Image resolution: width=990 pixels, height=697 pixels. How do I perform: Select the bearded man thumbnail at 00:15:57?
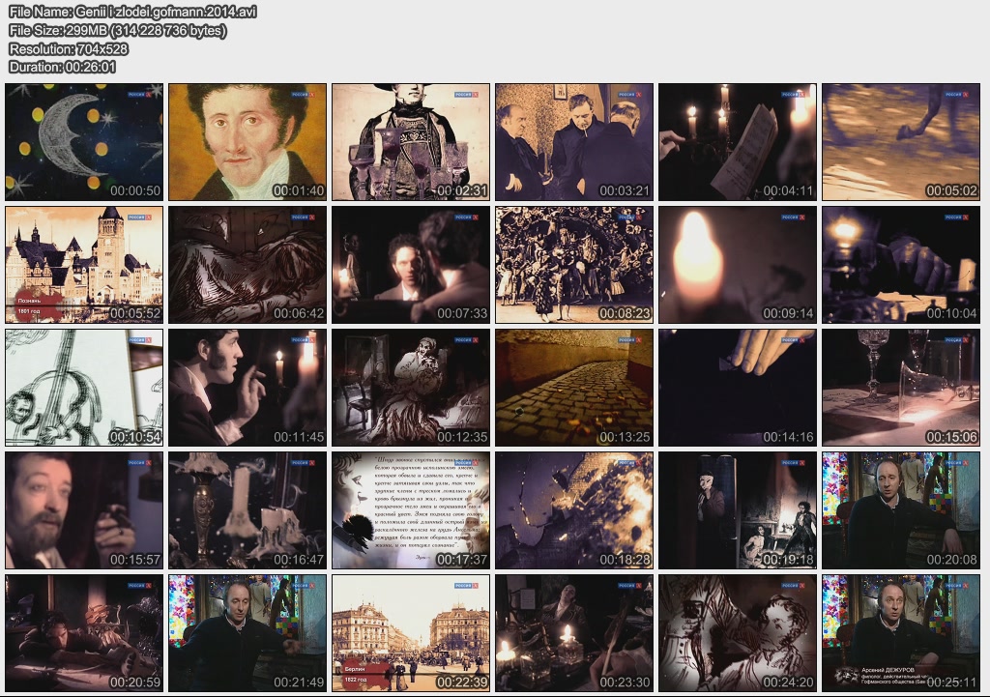(84, 510)
